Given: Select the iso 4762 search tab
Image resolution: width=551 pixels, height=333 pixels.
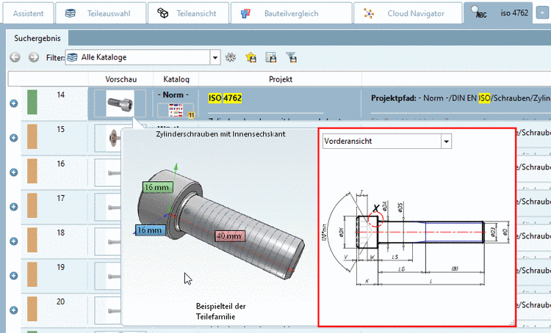Looking at the screenshot, I should click(x=498, y=13).
